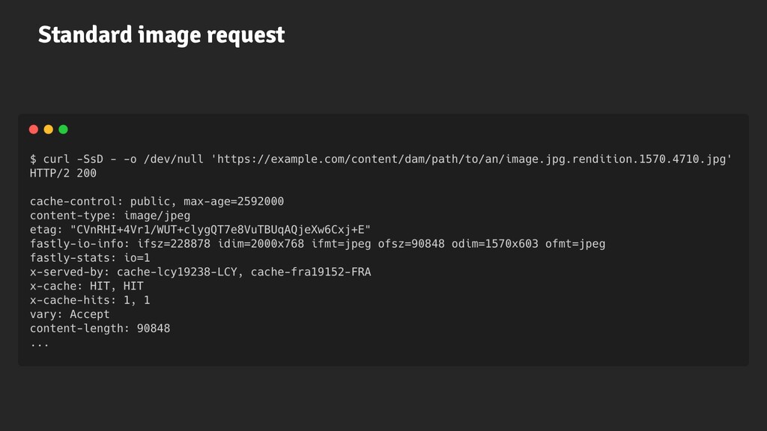Click the 'fastly-stats: io=1' line
767x431 pixels.
(x=90, y=258)
